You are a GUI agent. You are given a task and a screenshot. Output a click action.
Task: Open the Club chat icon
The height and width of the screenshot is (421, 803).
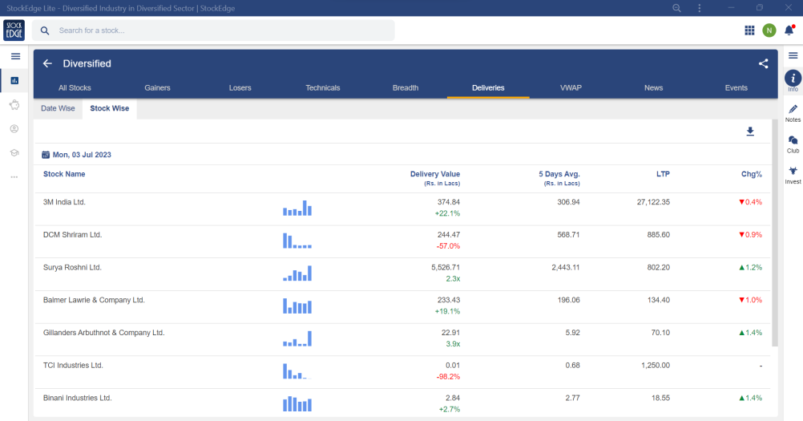pyautogui.click(x=793, y=143)
